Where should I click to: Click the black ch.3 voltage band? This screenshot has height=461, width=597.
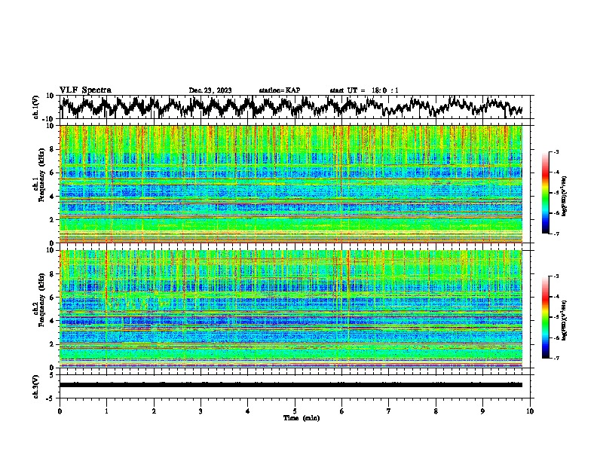point(291,385)
